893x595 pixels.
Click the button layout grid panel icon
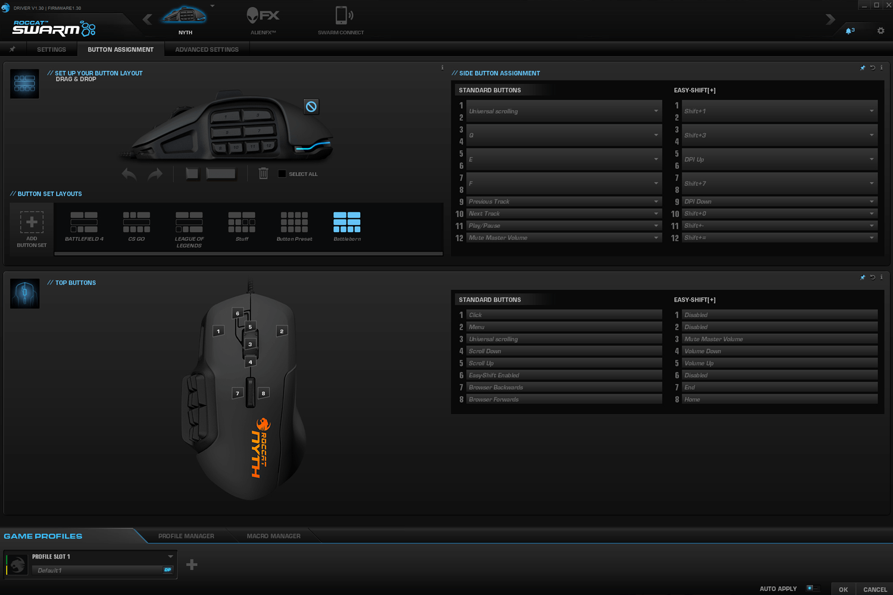pos(24,84)
